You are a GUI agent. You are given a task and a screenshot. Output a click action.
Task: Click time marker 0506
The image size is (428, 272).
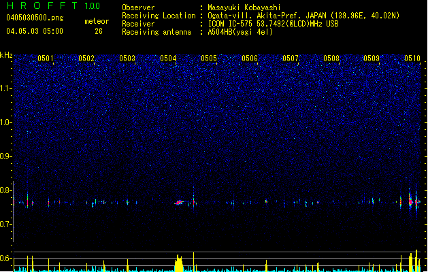click(250, 58)
